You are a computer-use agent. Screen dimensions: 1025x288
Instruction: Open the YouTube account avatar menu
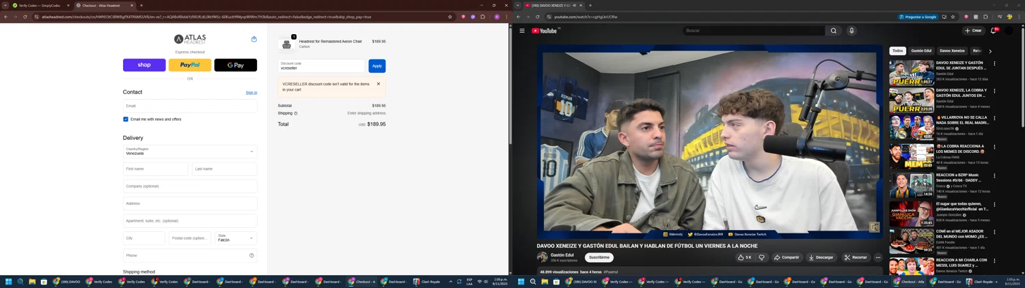coord(1009,31)
